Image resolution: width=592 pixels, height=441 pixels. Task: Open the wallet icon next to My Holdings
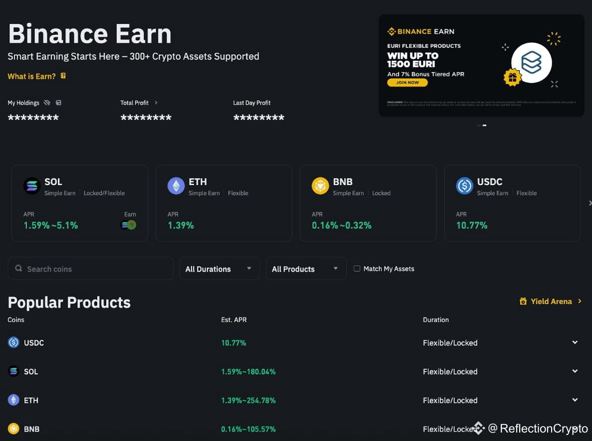tap(58, 103)
